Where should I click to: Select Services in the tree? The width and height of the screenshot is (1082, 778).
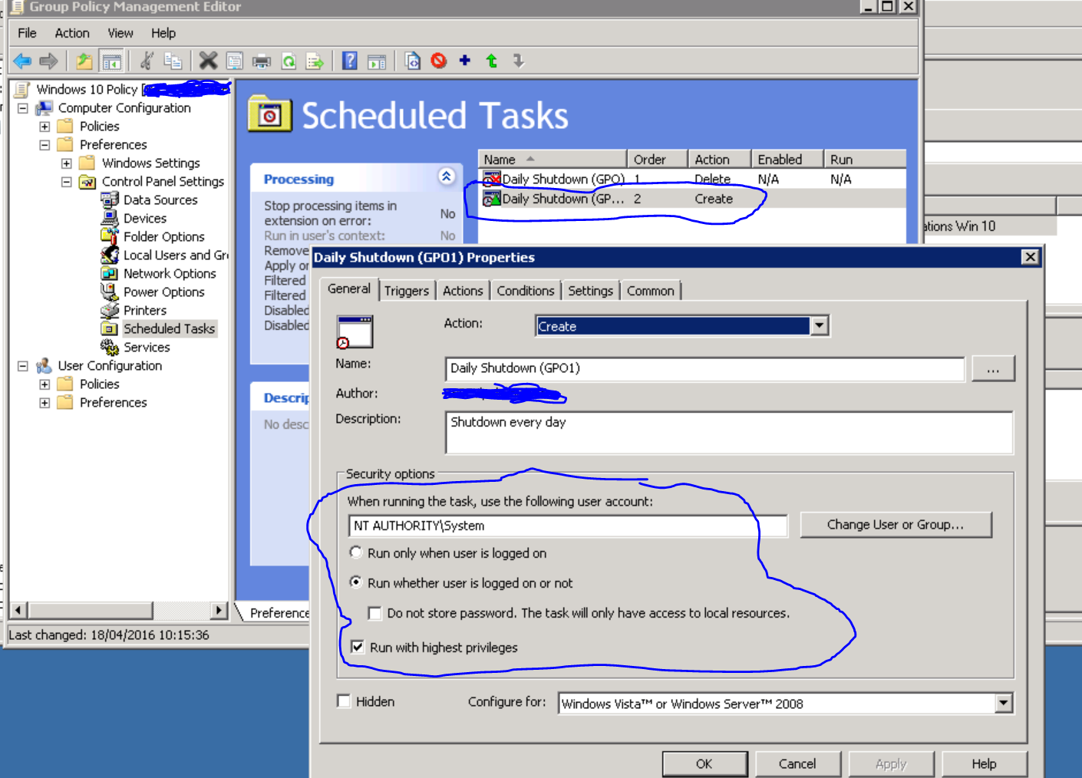[147, 347]
